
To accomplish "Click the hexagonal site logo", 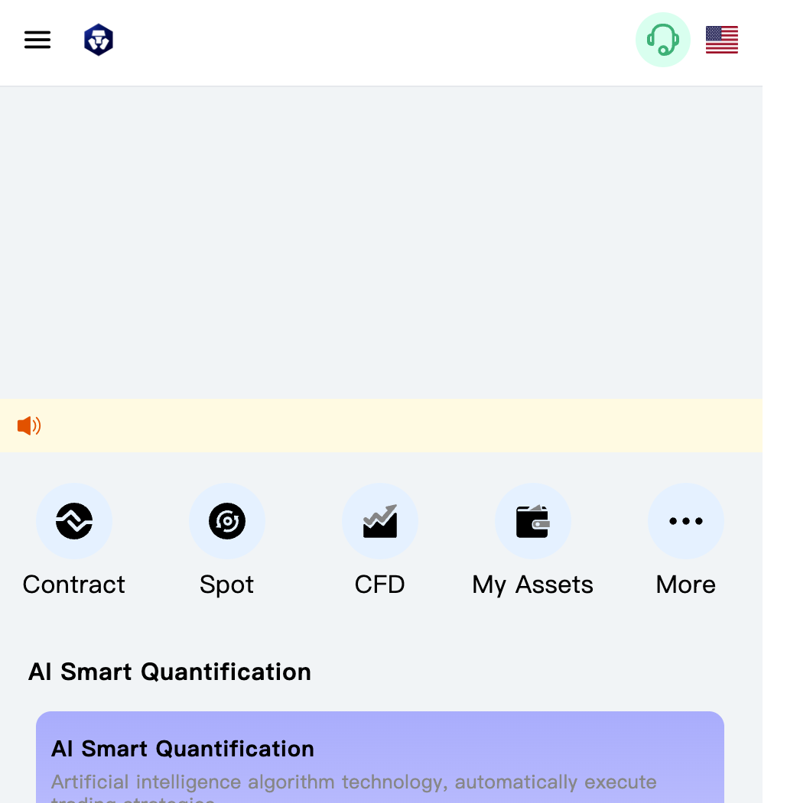I will pyautogui.click(x=99, y=40).
